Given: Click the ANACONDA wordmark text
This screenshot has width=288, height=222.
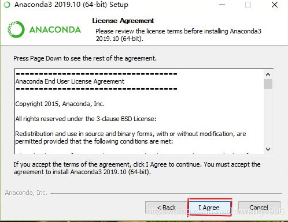Looking at the screenshot, I should tap(55, 30).
